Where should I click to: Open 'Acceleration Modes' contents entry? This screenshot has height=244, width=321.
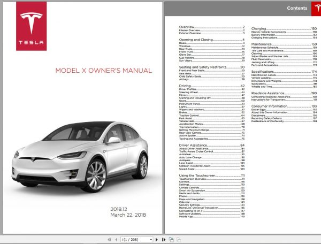[212, 124]
